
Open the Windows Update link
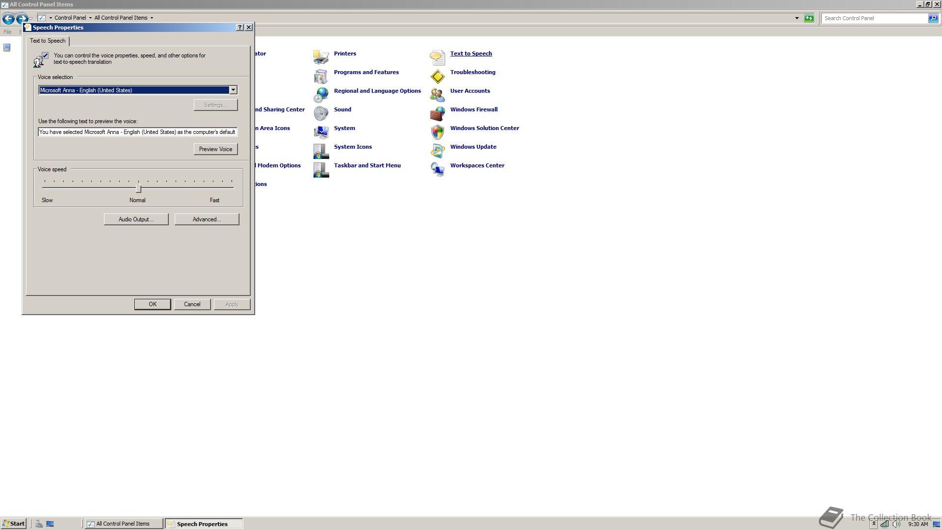(x=473, y=147)
